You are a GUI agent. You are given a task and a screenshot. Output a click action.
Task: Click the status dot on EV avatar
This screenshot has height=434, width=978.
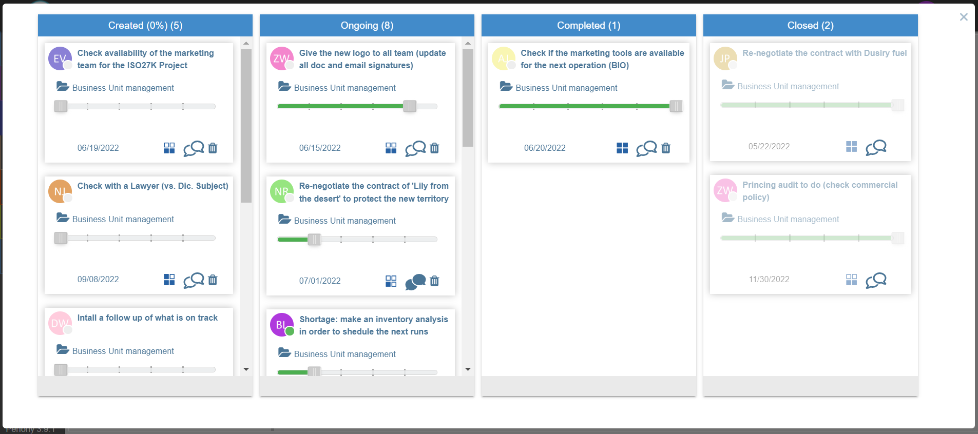pos(68,65)
